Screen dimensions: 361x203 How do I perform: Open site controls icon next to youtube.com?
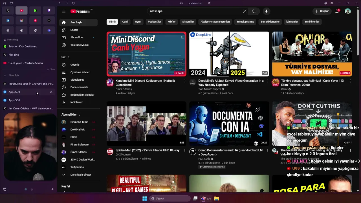[209, 3]
